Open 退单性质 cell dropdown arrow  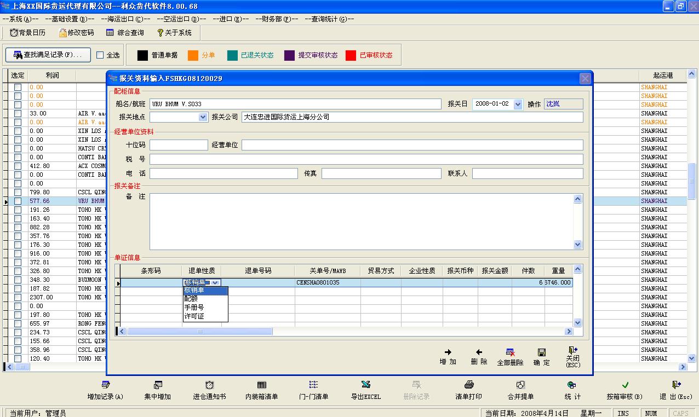tap(216, 282)
